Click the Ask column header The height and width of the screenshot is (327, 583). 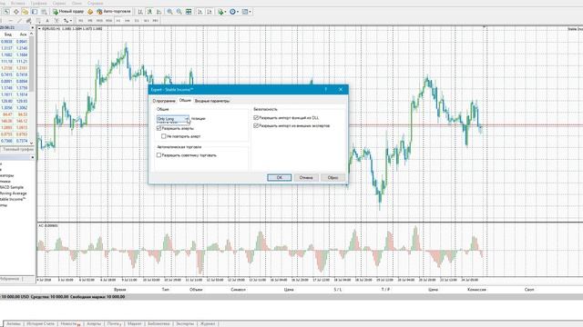coord(23,35)
